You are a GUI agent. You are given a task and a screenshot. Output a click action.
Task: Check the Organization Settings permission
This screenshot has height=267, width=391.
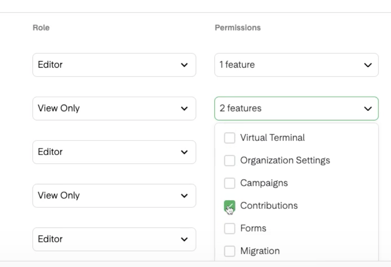[x=230, y=160]
